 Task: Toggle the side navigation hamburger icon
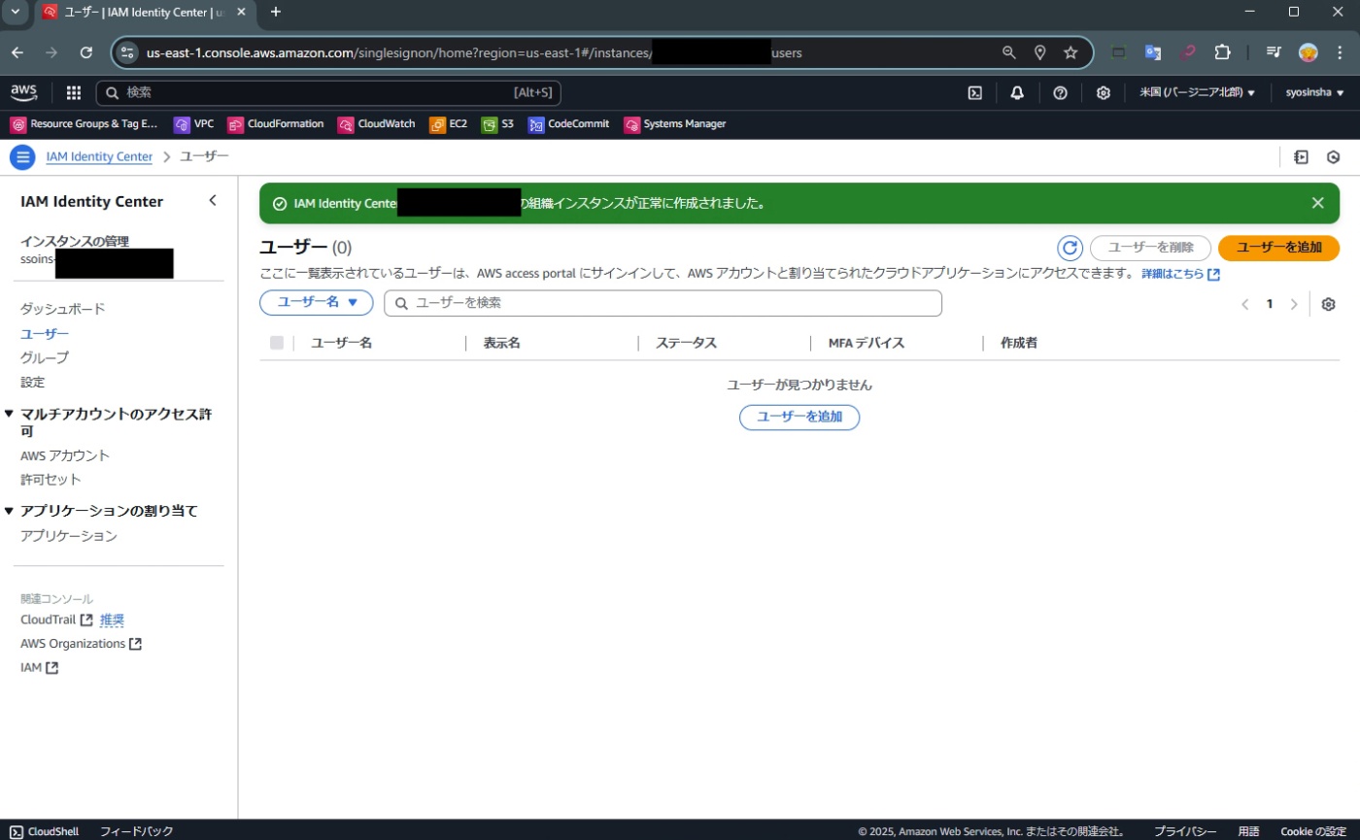(23, 156)
